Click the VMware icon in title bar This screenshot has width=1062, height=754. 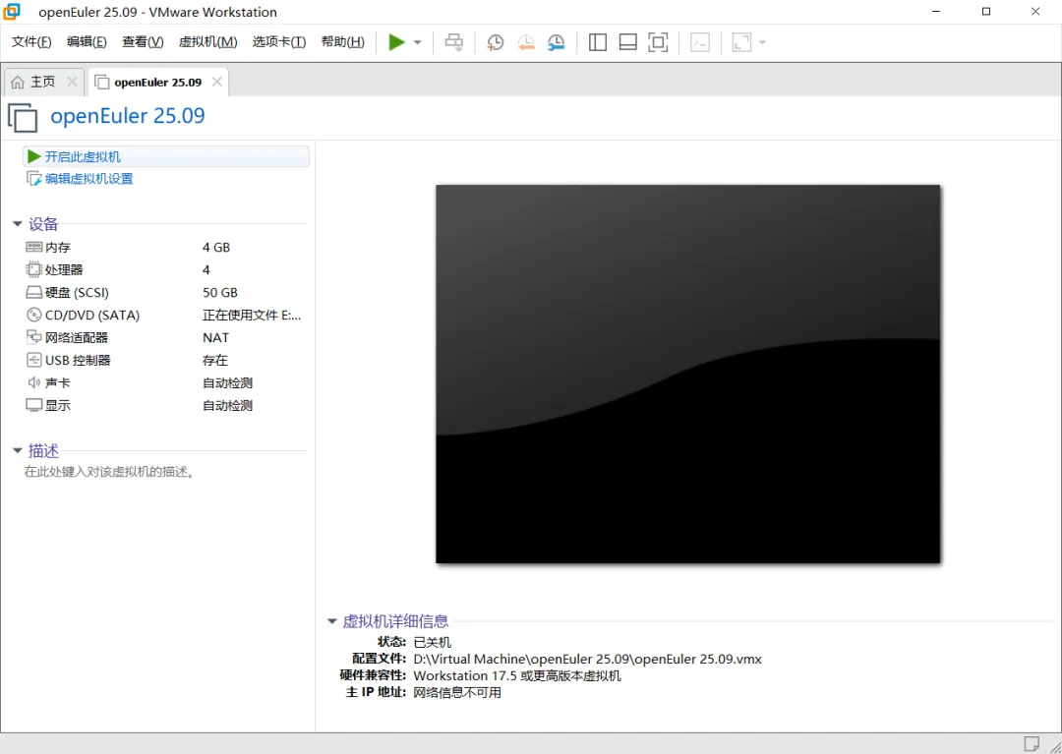tap(12, 12)
